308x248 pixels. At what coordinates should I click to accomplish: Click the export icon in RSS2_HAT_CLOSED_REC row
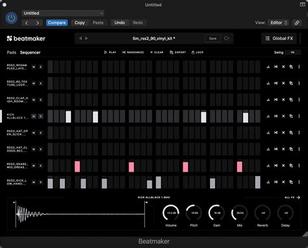[x=291, y=149]
